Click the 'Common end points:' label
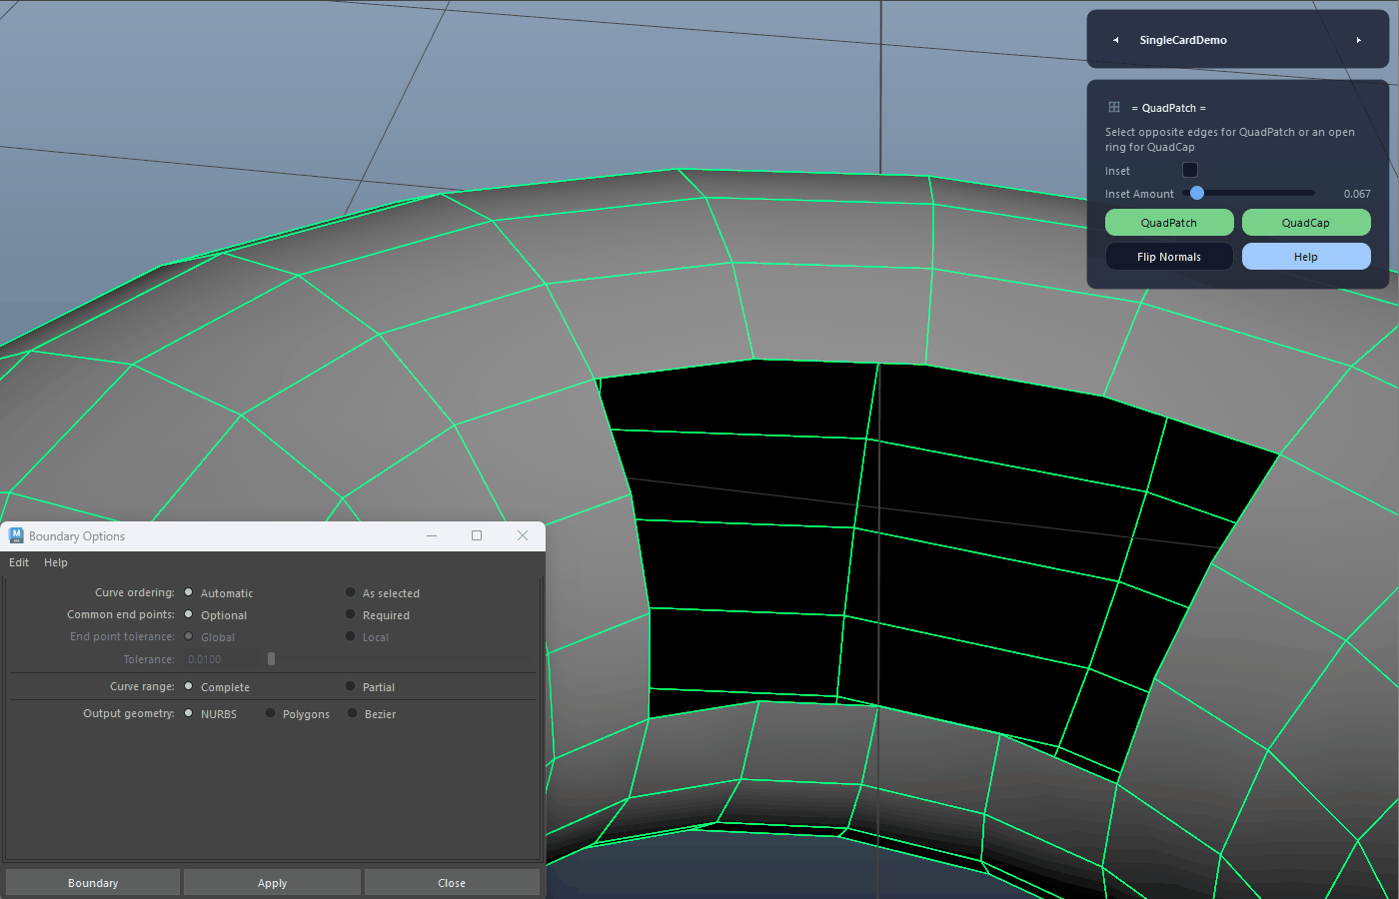Image resolution: width=1399 pixels, height=899 pixels. [x=121, y=614]
